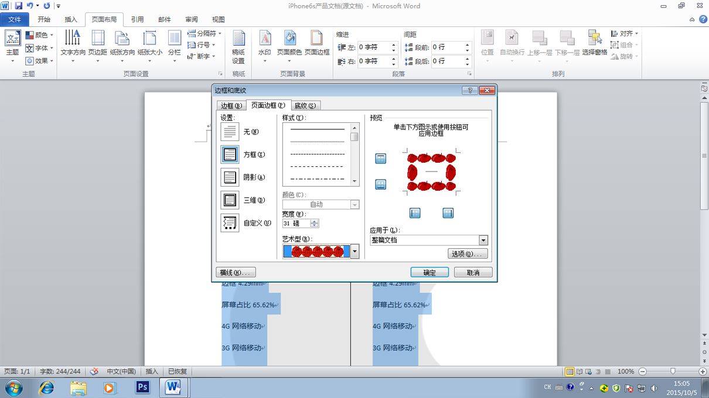Switch to the 审阅 Review ribbon tab
Image resolution: width=709 pixels, height=398 pixels.
pyautogui.click(x=191, y=19)
